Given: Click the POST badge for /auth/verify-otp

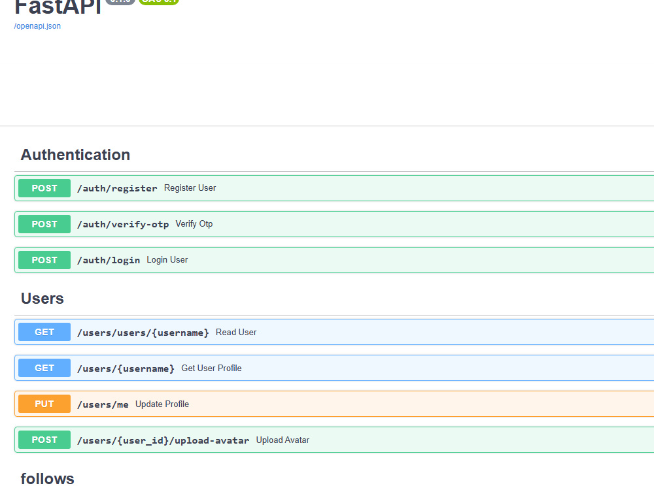Looking at the screenshot, I should coord(44,223).
